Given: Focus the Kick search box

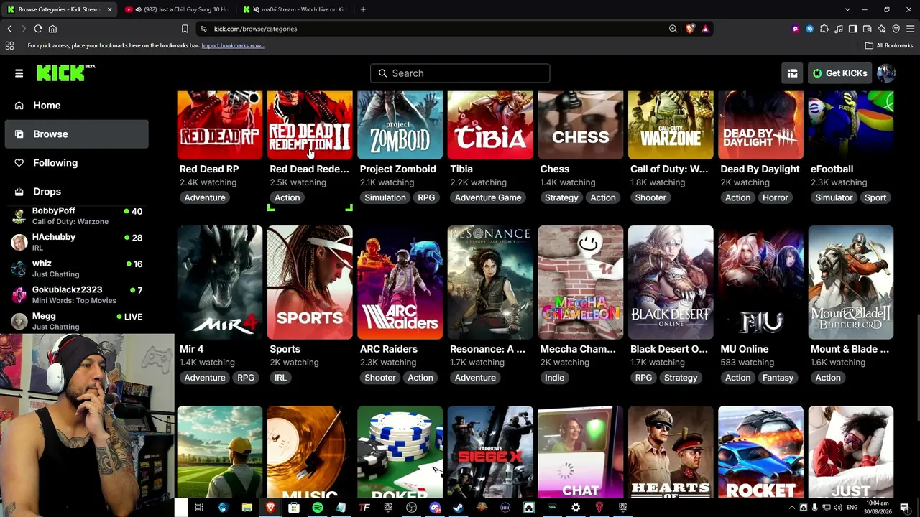Looking at the screenshot, I should click(460, 73).
